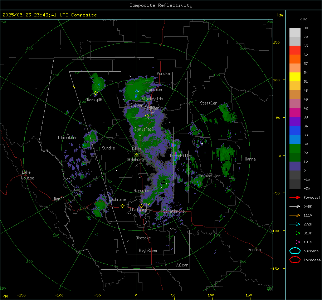Select the yellow swatch between 54 and 51
The image size is (322, 300).
[295, 77]
